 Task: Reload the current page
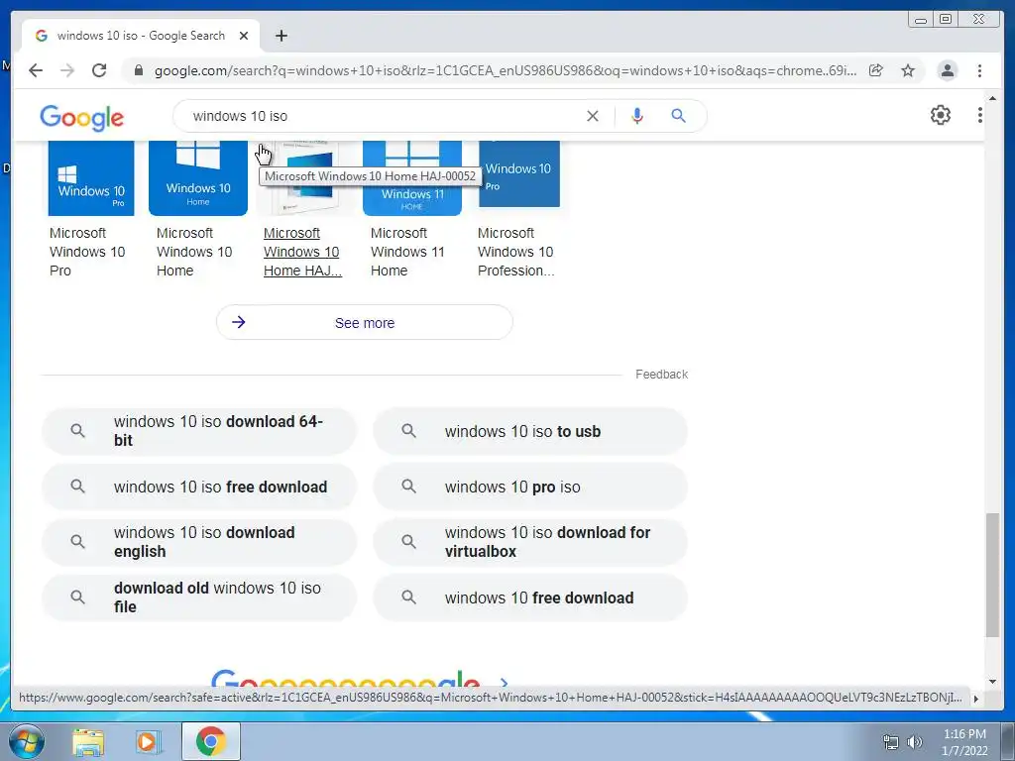tap(99, 70)
